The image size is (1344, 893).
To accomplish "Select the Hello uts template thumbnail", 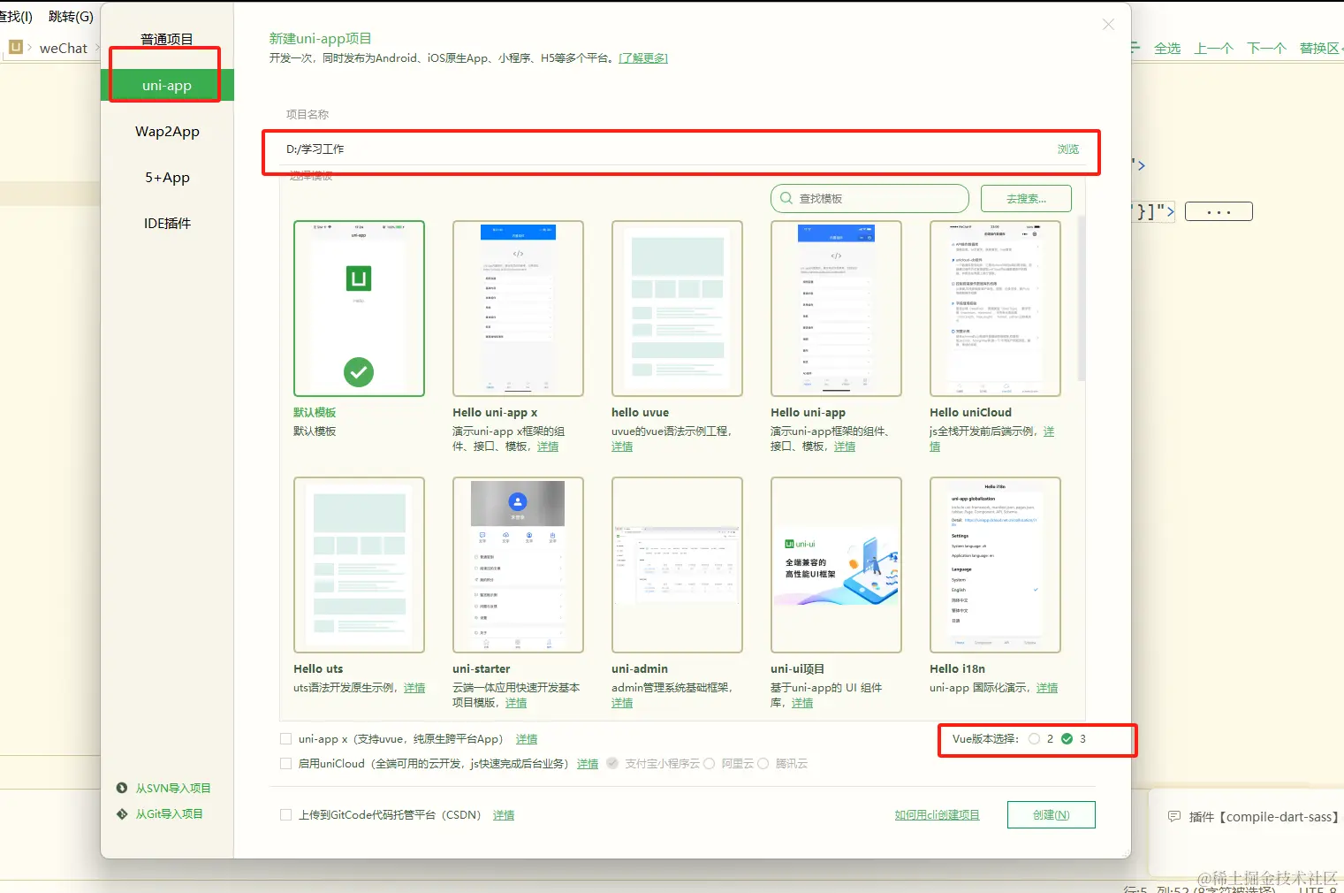I will 359,565.
